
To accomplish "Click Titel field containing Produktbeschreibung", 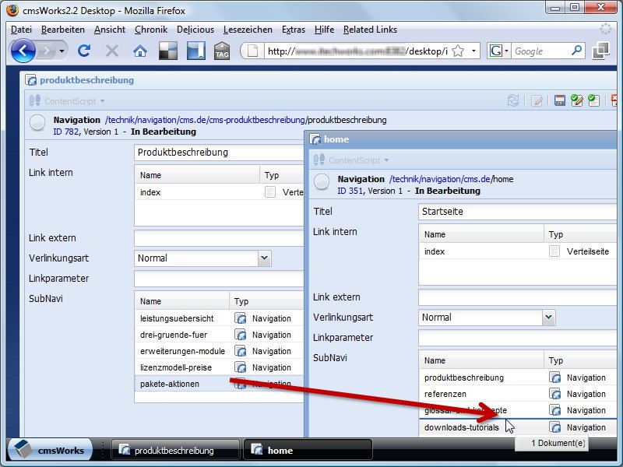I will coord(220,153).
